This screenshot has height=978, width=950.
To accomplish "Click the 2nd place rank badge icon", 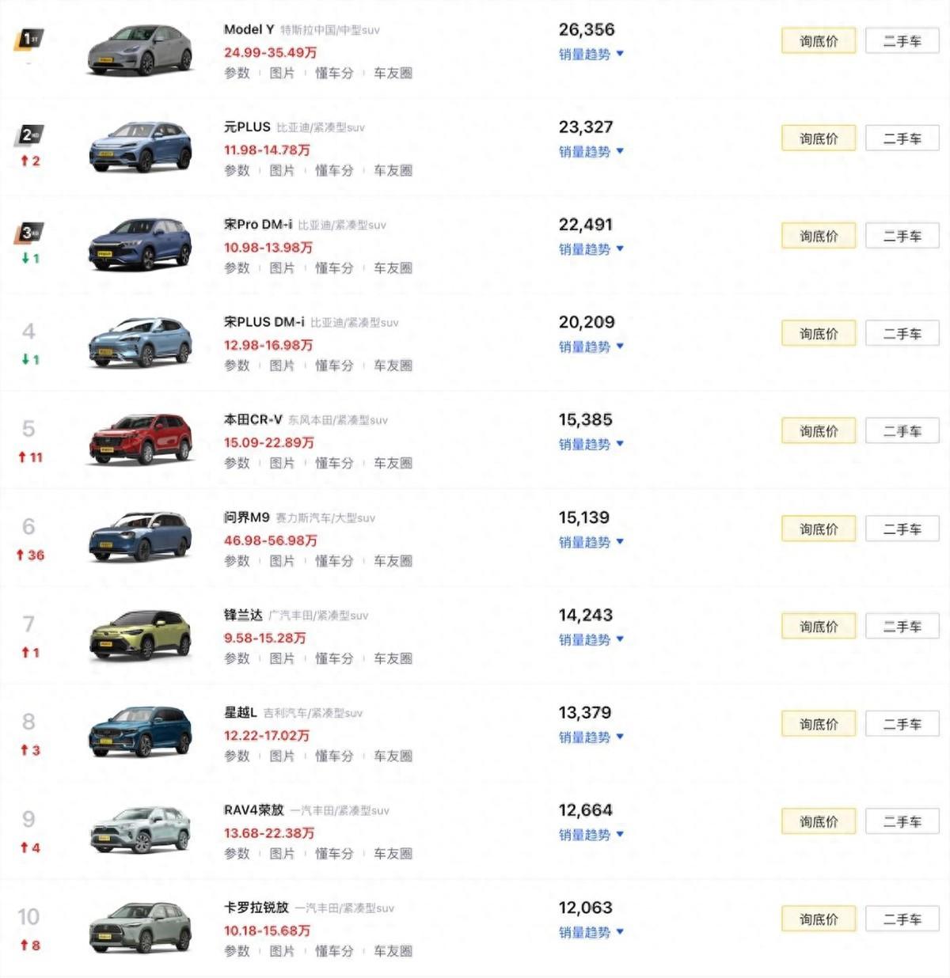I will click(29, 135).
